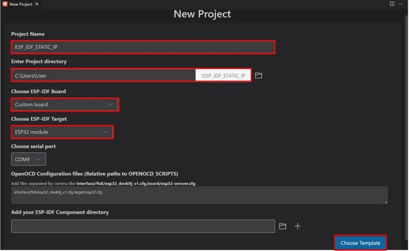Open folder picker for the component directory
Image resolution: width=409 pixels, height=251 pixels.
pyautogui.click(x=282, y=226)
